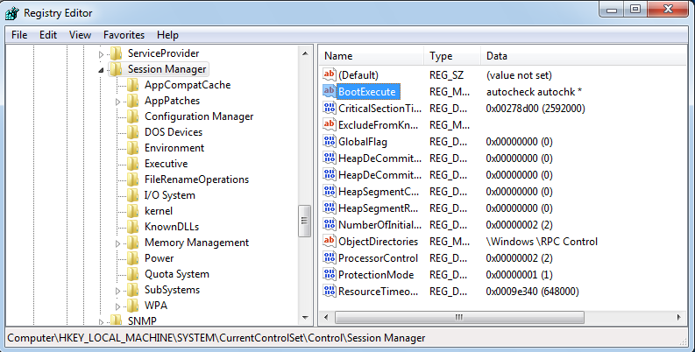This screenshot has height=352, width=695.
Task: Click the ProtectionMode value icon
Action: (x=330, y=274)
